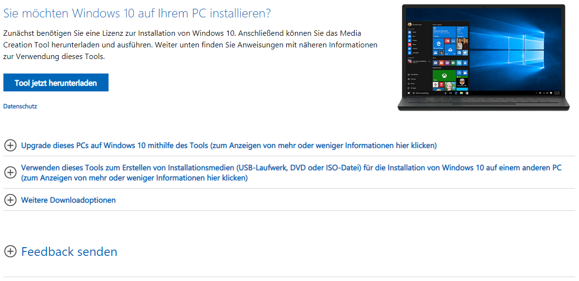Click the "Ask me anything" search field
This screenshot has width=579, height=281.
coord(425,92)
